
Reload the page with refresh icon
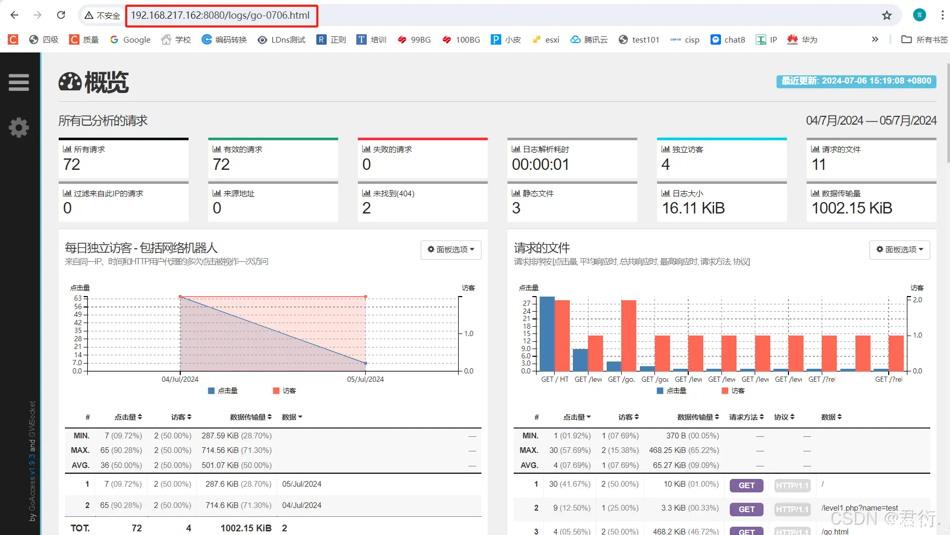[x=61, y=15]
